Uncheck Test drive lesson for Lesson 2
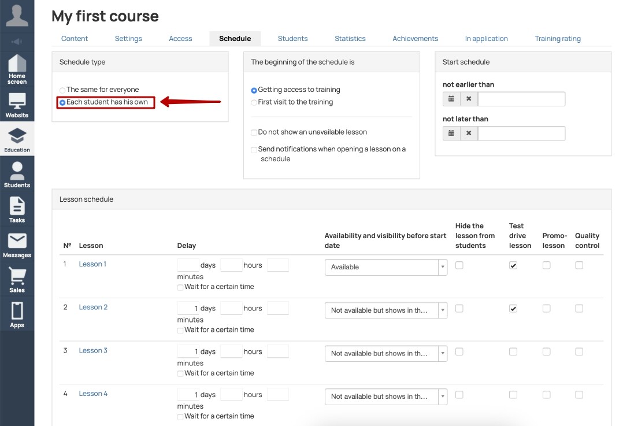 [513, 309]
